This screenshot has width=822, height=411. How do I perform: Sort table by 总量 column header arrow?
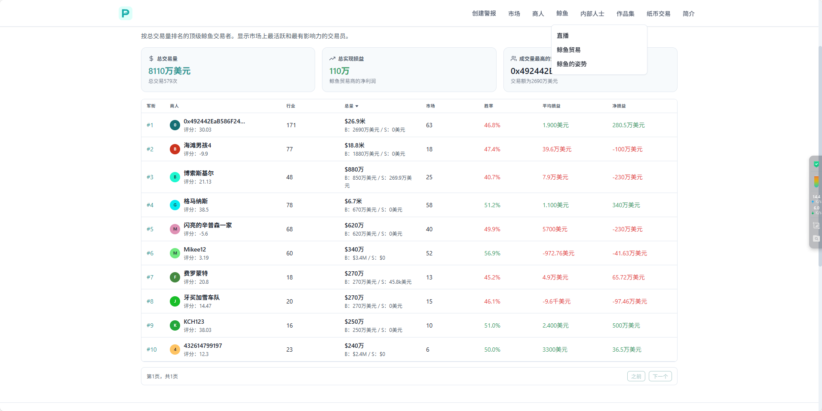click(x=356, y=106)
